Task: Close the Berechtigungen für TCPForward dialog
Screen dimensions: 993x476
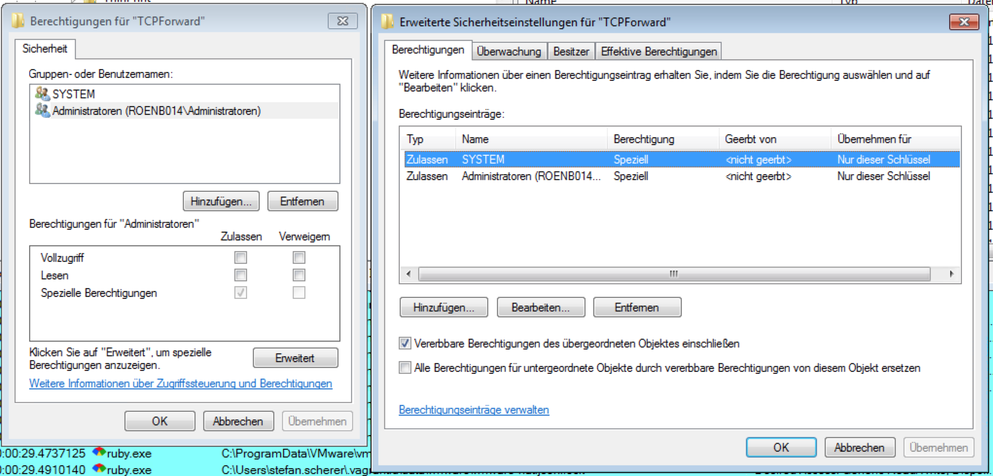Action: point(343,21)
